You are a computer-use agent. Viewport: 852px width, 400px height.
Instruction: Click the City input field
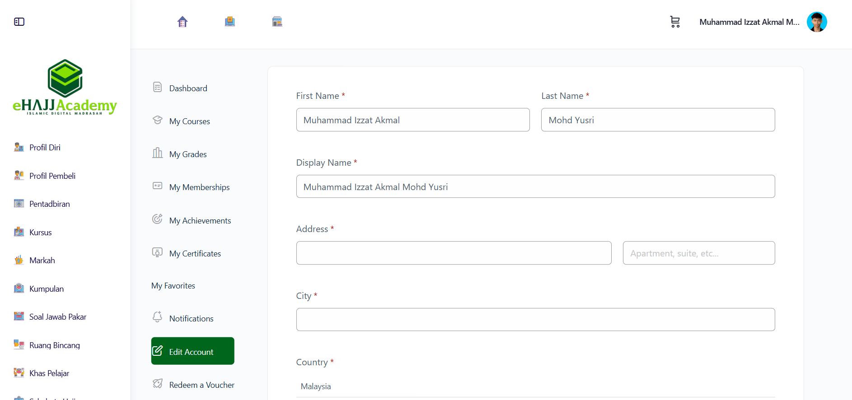536,319
